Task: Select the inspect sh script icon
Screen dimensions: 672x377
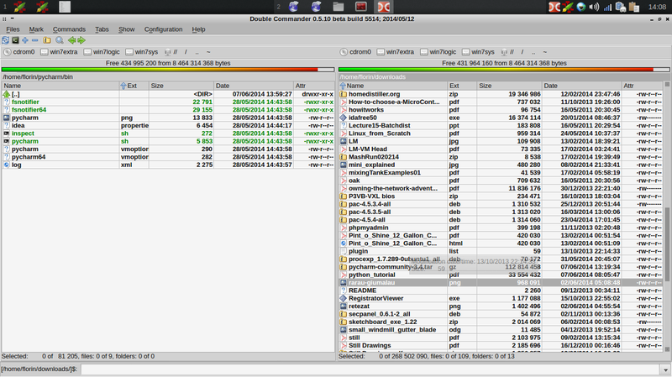Action: tap(7, 134)
